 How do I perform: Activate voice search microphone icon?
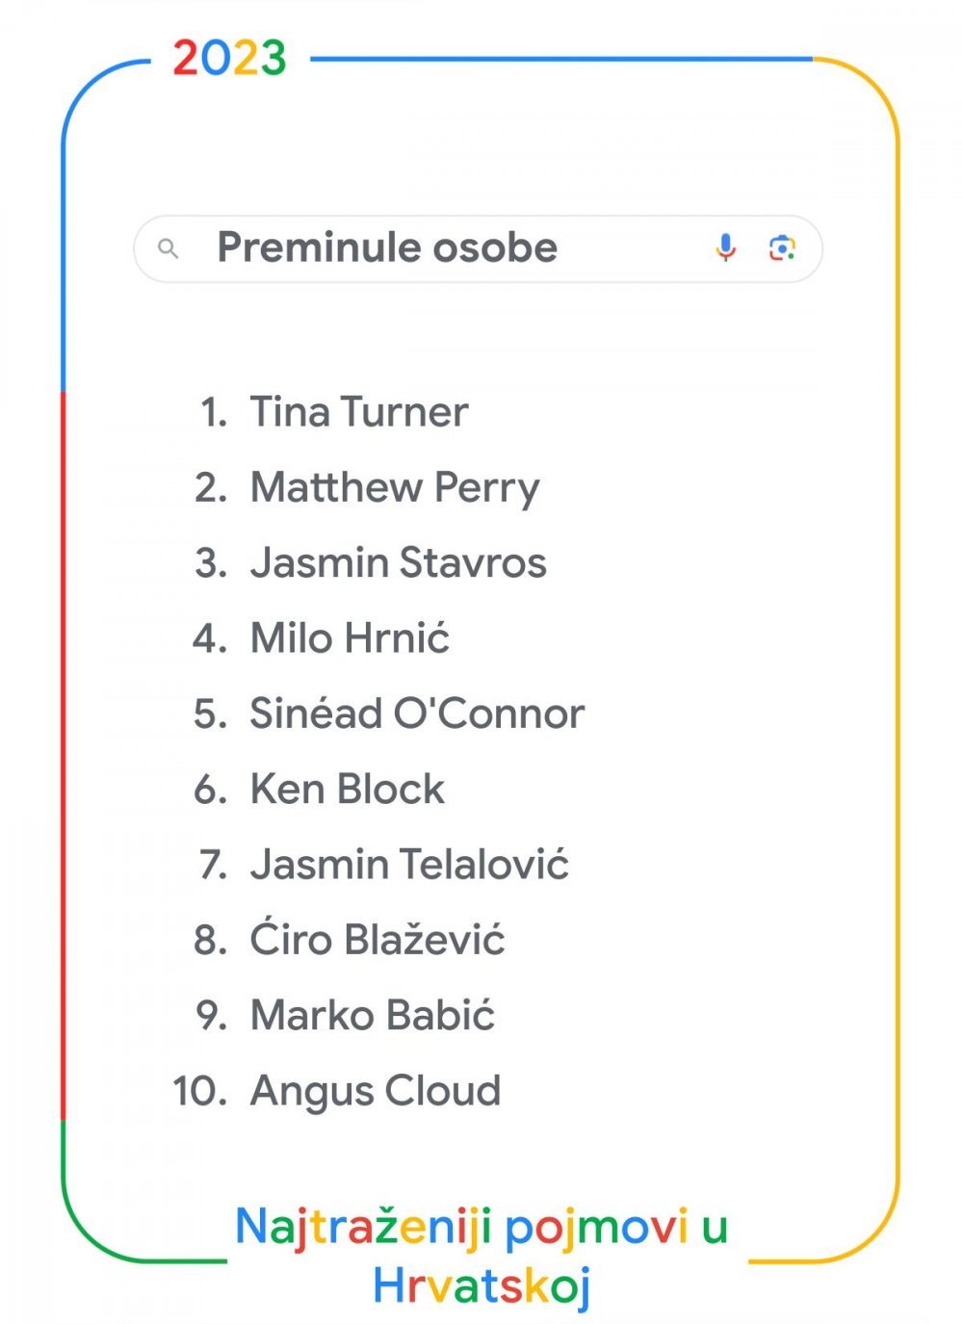(x=726, y=248)
